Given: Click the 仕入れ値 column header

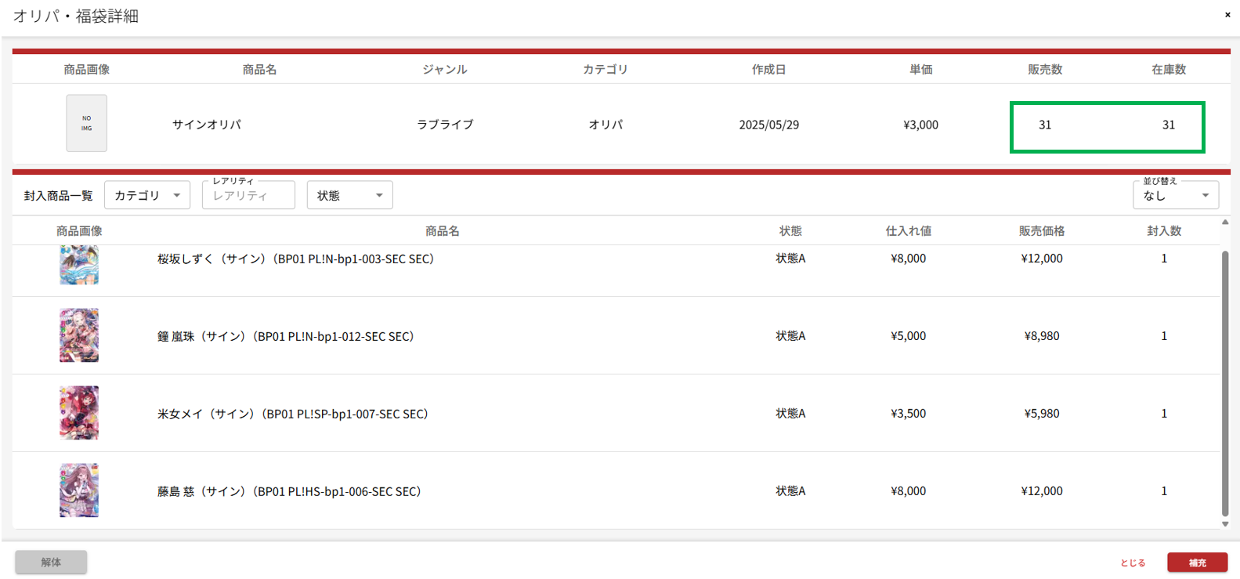Looking at the screenshot, I should [x=909, y=231].
